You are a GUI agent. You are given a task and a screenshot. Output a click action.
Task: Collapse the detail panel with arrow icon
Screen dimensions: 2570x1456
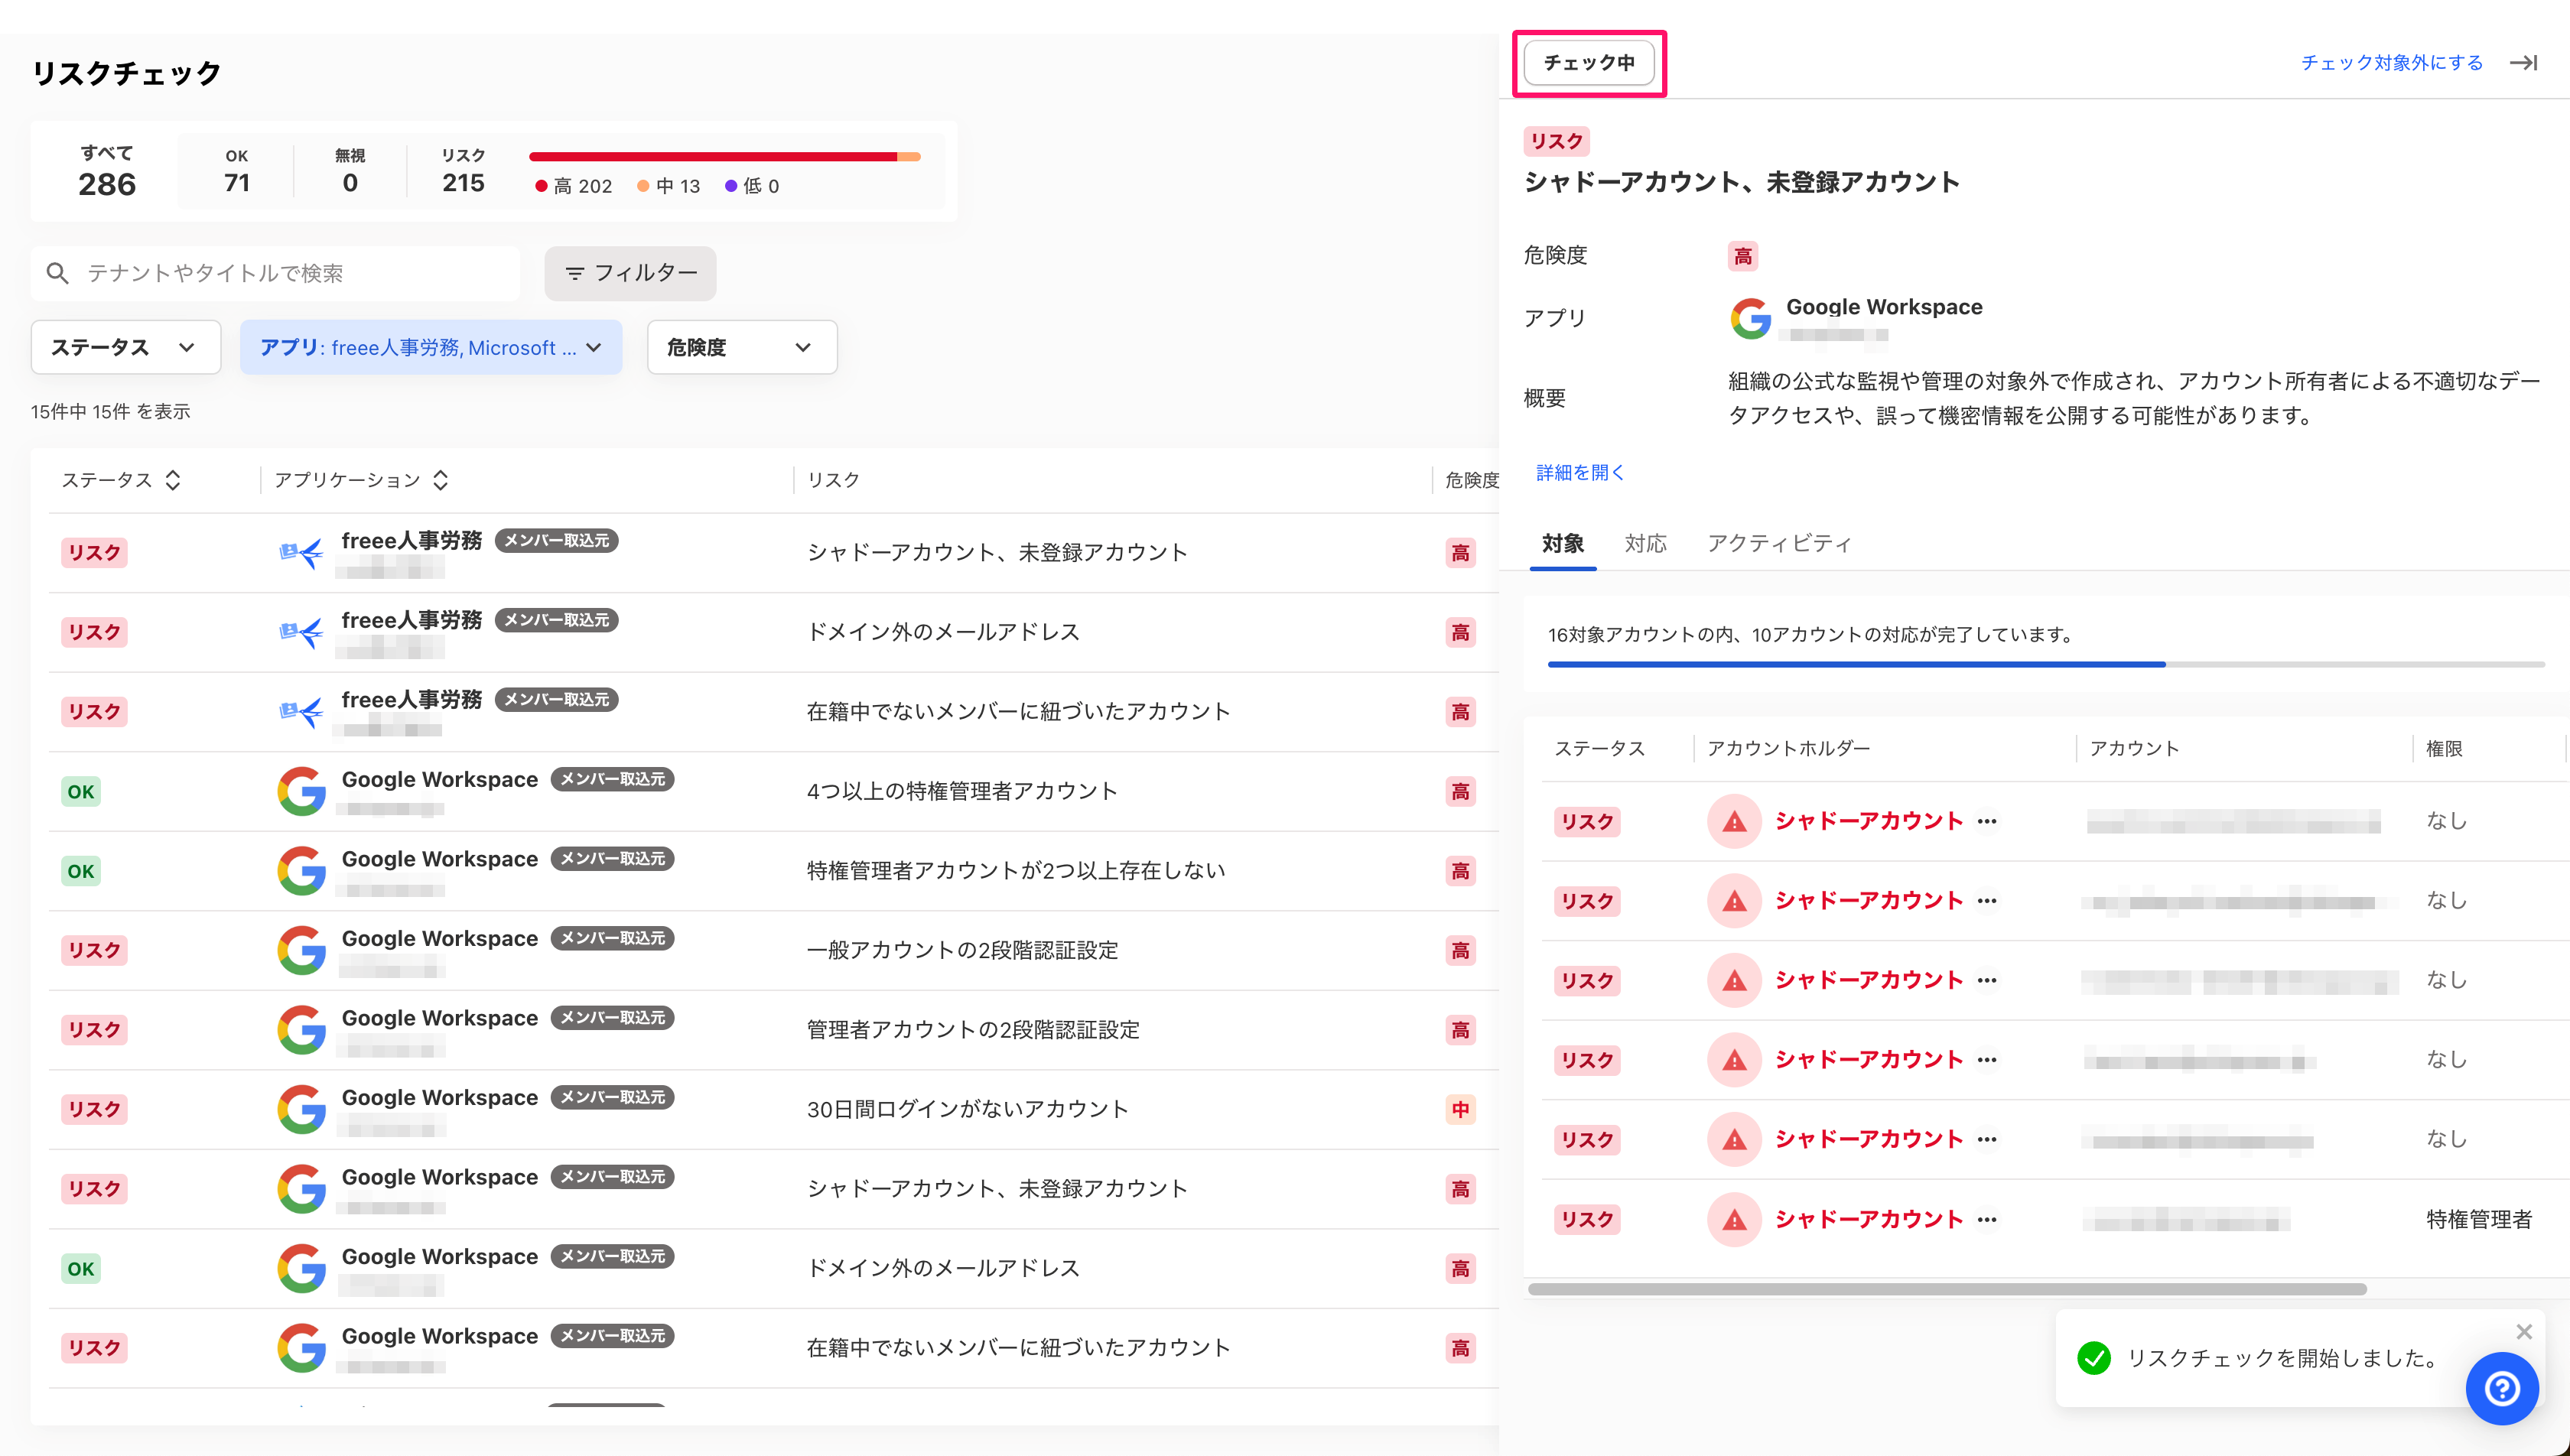coord(2523,63)
